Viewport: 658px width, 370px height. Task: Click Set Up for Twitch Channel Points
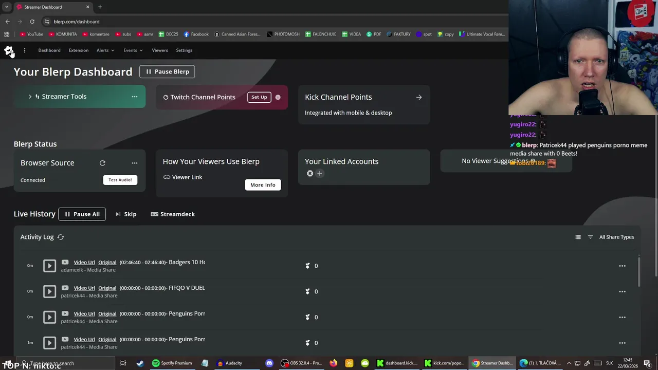click(x=259, y=97)
